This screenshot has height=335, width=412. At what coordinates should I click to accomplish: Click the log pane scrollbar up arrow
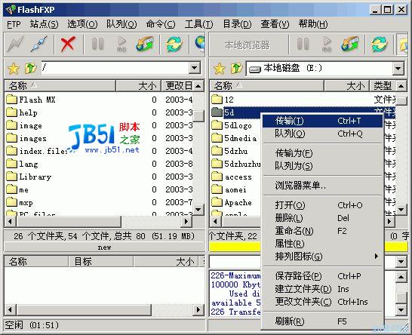click(x=401, y=276)
